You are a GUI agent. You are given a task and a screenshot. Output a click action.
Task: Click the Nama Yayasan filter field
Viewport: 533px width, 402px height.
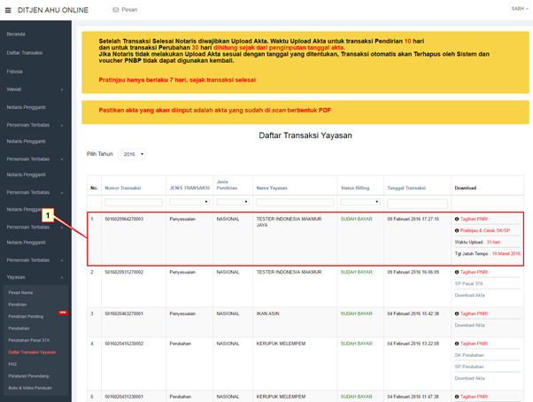(295, 202)
